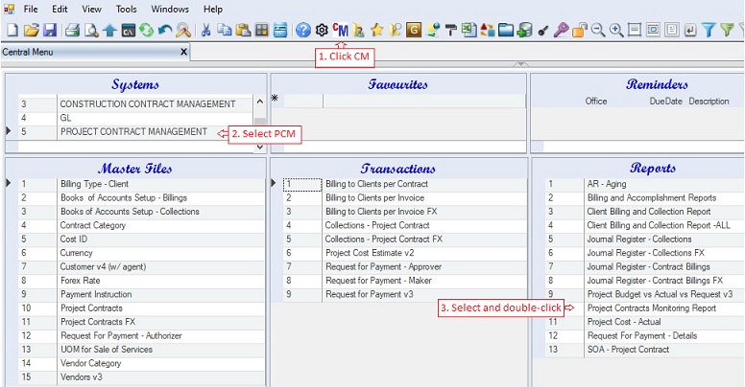Click the Open folder icon
This screenshot has height=387, width=745.
pyautogui.click(x=30, y=31)
